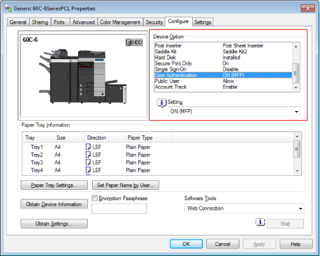This screenshot has height=256, width=320.
Task: Select Single Sign-On option row
Action: [223, 69]
